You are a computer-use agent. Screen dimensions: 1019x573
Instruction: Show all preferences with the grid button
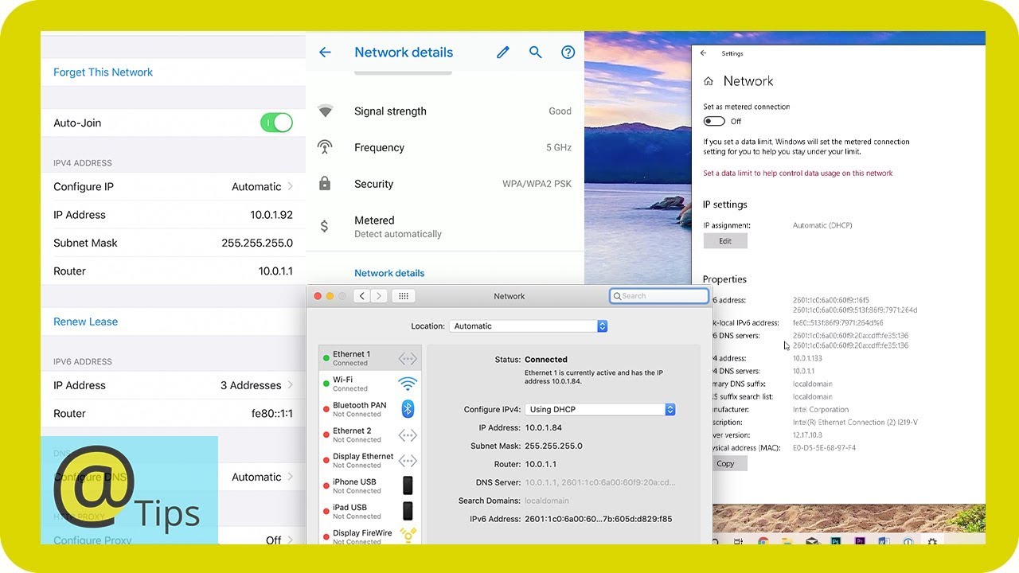[x=404, y=296]
